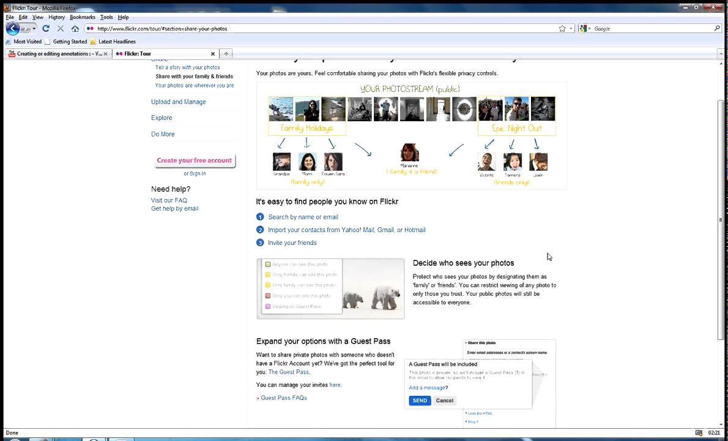This screenshot has height=441, width=728.
Task: Click the pink 'Viewing on Guest Pass' swatch
Action: [x=268, y=307]
